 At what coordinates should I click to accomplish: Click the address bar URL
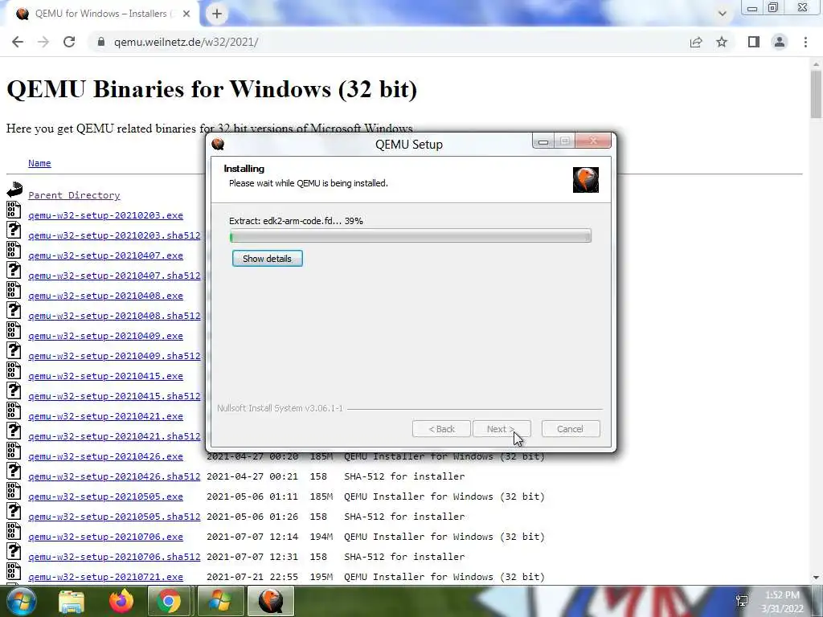[186, 42]
